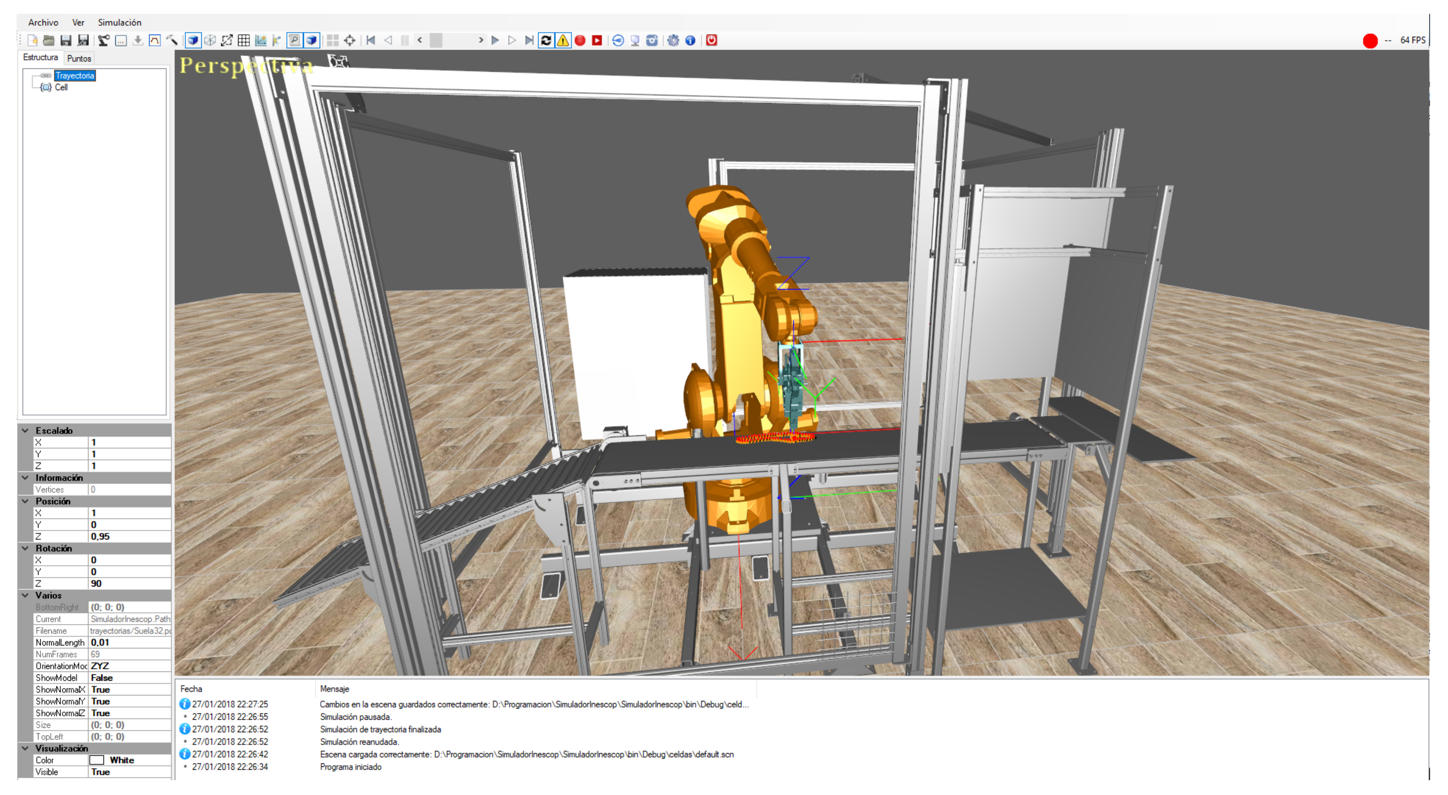Screen dimensions: 1448x795
Task: Click the camera screenshot icon
Action: pyautogui.click(x=651, y=41)
